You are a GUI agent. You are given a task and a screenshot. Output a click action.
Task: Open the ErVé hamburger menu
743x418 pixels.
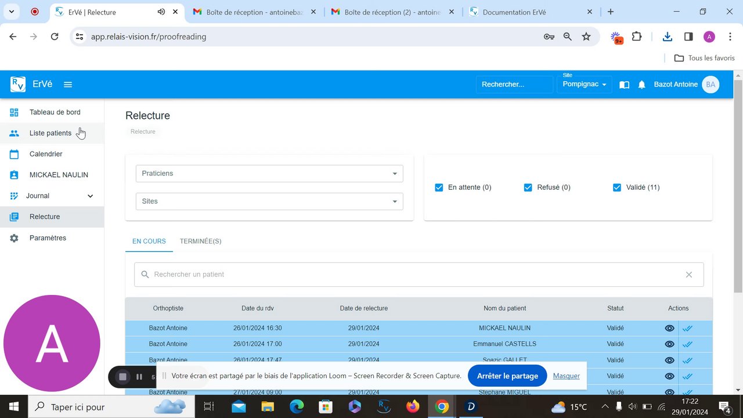[68, 84]
